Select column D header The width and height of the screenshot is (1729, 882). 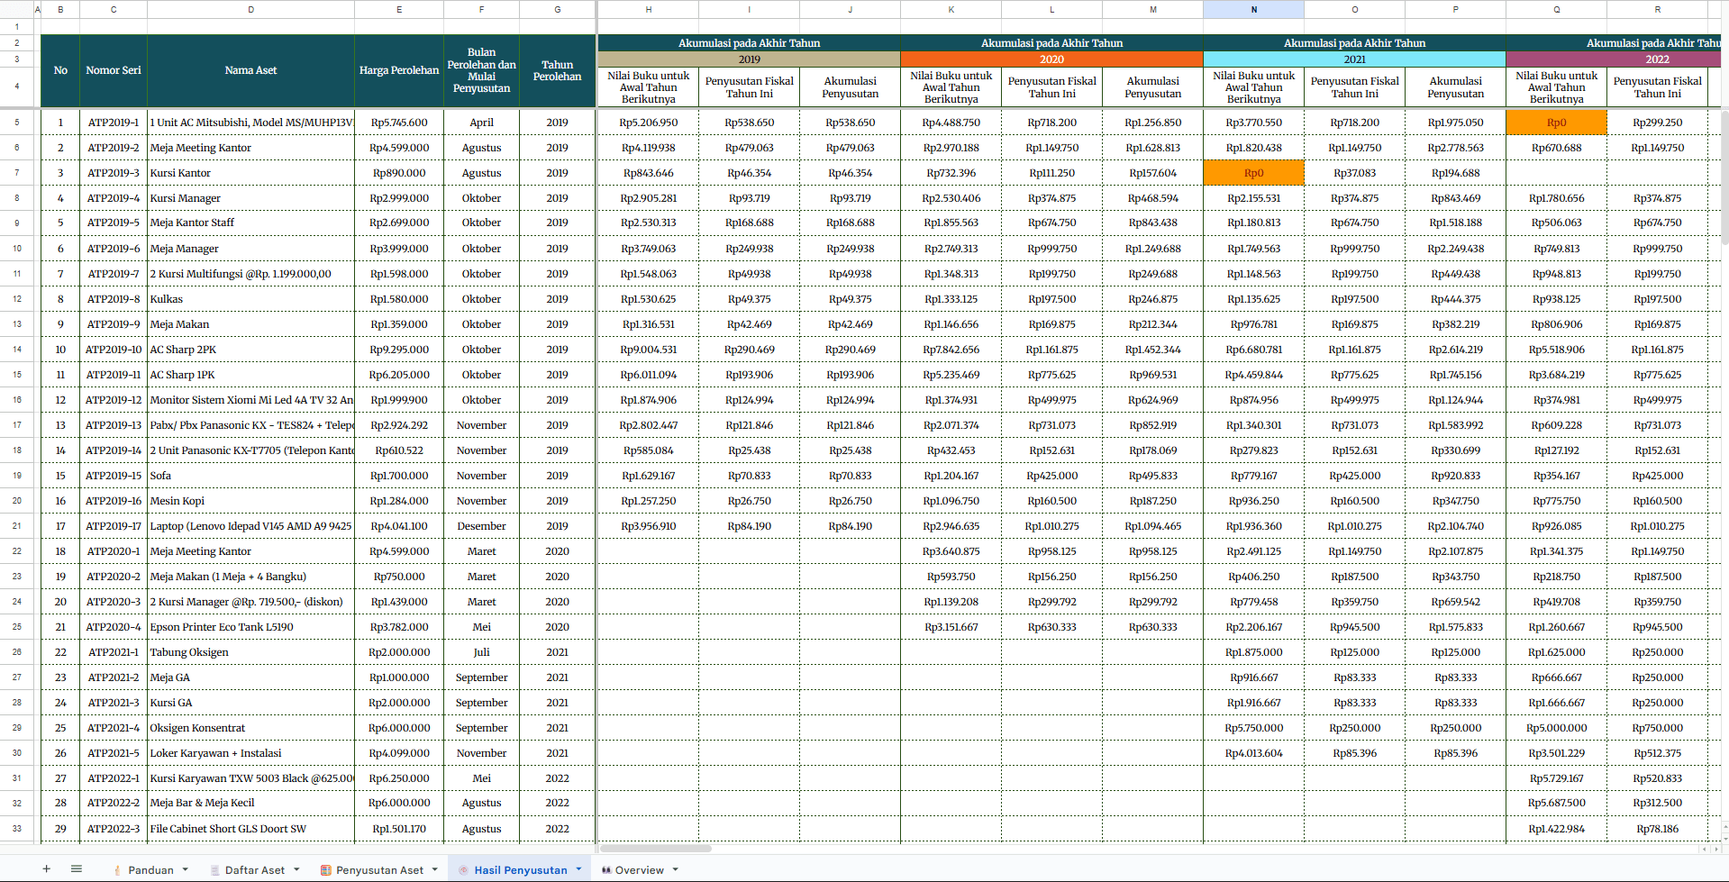[250, 9]
